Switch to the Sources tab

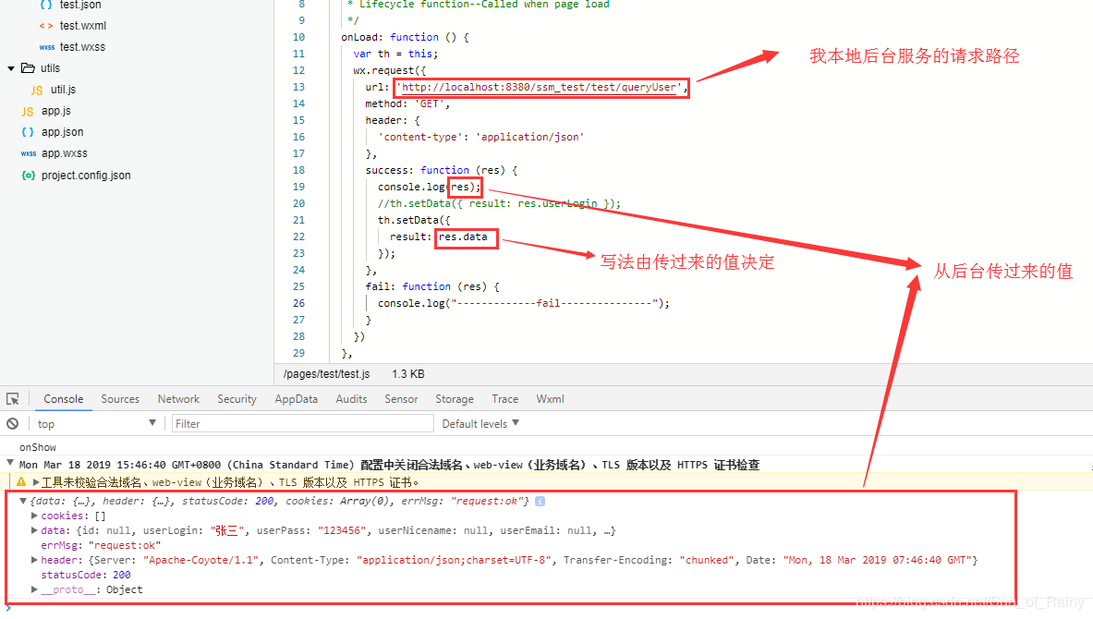(x=120, y=399)
